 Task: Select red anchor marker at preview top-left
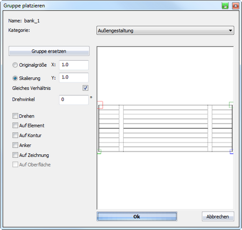pyautogui.click(x=101, y=105)
